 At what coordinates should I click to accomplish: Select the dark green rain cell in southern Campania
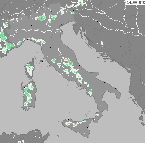(x=90, y=90)
